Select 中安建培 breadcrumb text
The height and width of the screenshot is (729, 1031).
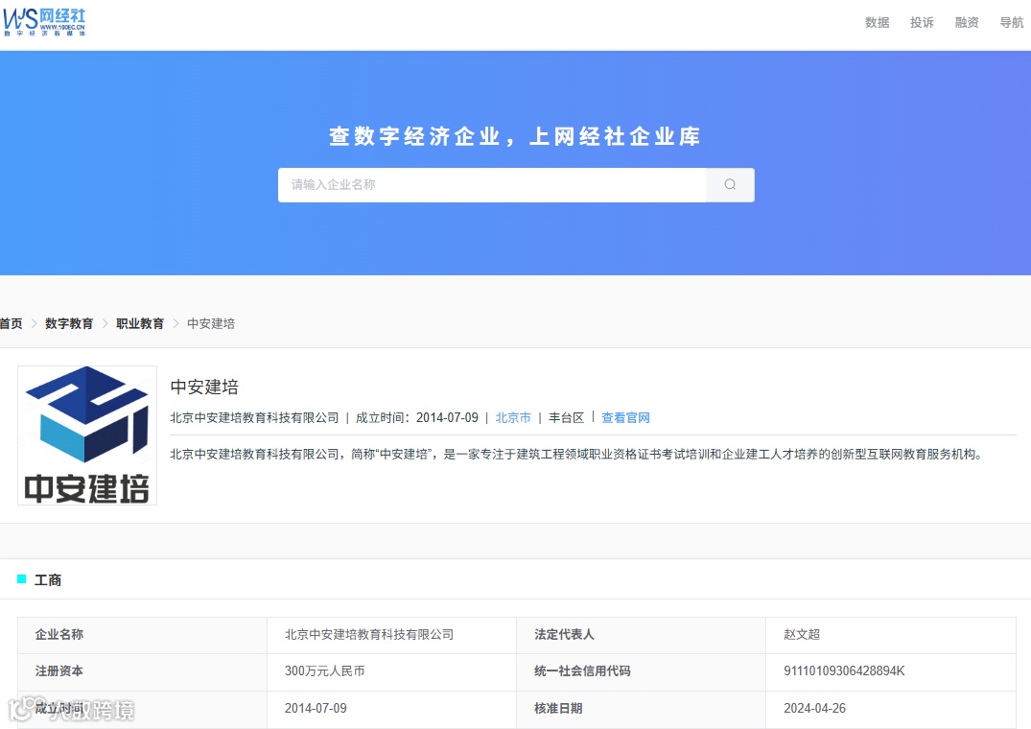coord(211,323)
